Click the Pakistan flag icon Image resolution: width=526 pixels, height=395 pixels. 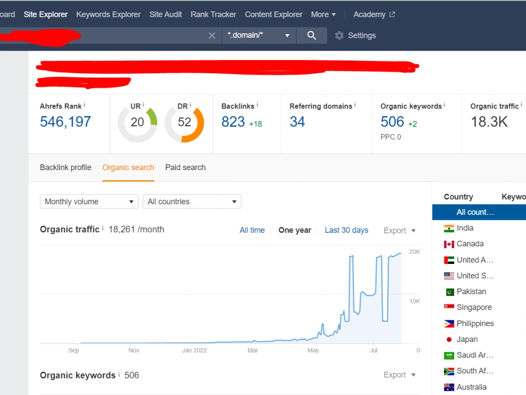point(450,292)
